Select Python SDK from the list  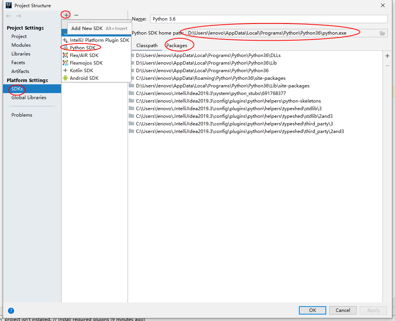coord(82,47)
